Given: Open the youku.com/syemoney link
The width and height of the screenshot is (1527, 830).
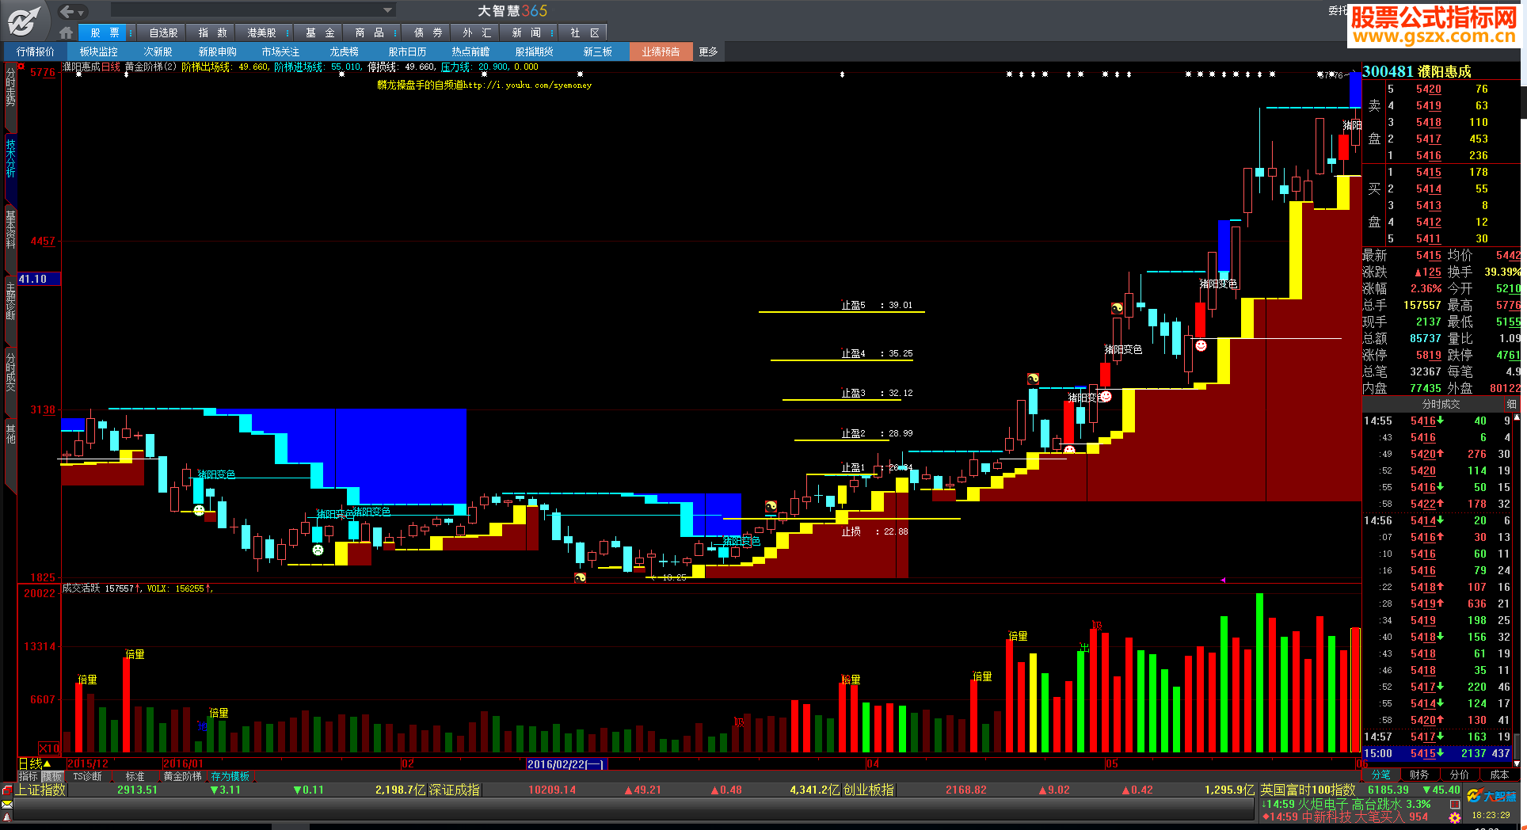Looking at the screenshot, I should click(x=527, y=85).
